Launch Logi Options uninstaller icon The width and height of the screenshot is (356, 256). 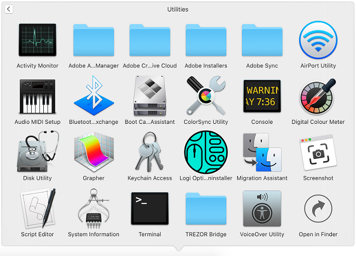tap(206, 152)
